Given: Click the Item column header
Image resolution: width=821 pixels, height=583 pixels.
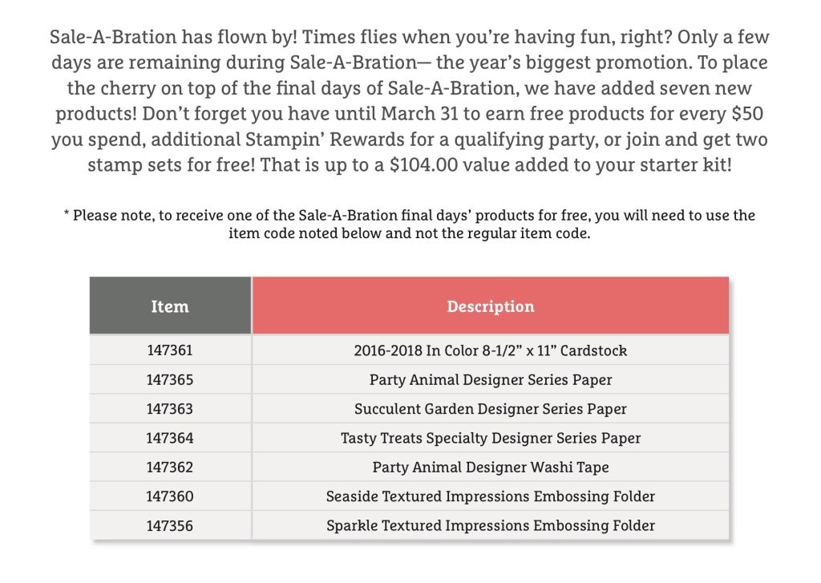Looking at the screenshot, I should pos(170,306).
